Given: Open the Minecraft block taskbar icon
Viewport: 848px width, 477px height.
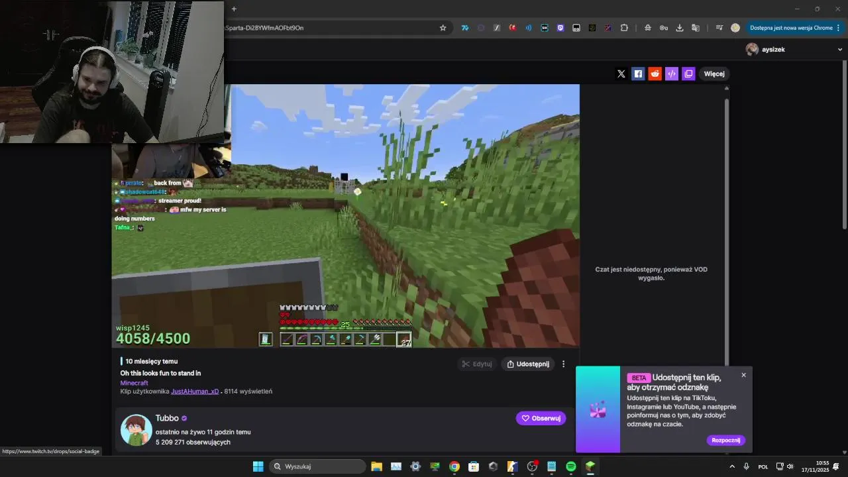Looking at the screenshot, I should [x=590, y=466].
